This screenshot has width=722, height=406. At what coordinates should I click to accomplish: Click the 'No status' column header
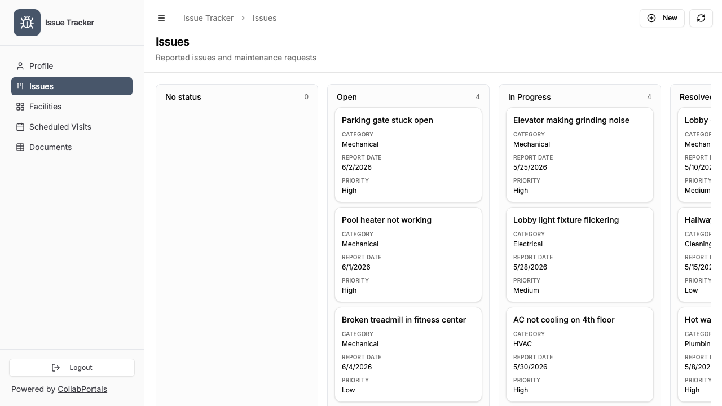click(183, 97)
